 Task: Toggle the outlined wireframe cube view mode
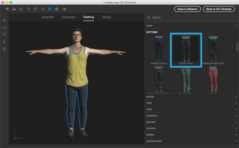point(43,9)
